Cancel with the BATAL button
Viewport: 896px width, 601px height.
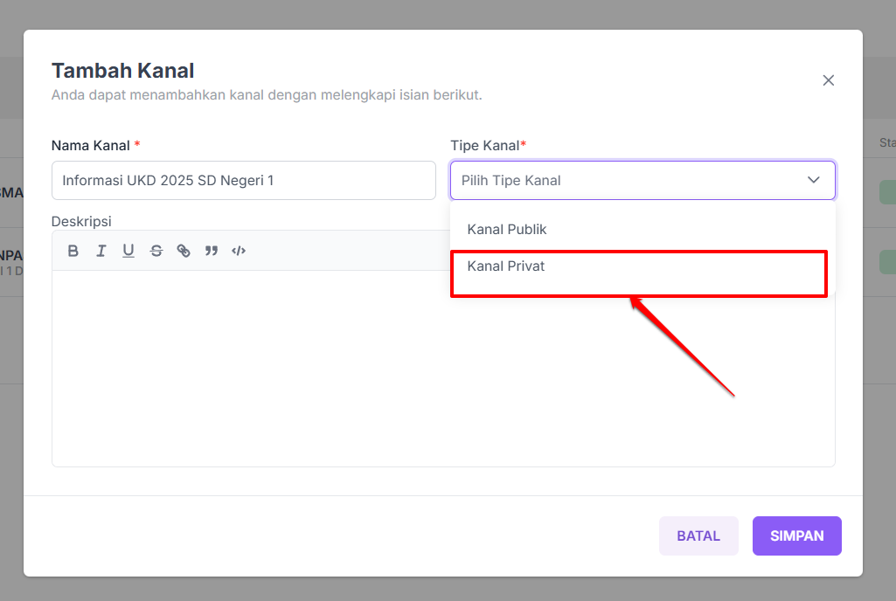(x=698, y=535)
